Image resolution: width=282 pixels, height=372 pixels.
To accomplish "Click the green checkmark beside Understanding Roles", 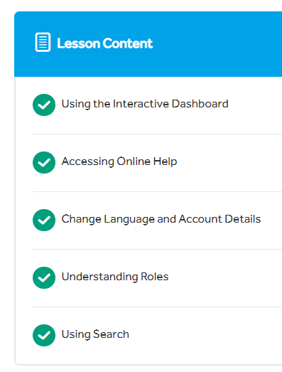I will tap(44, 278).
